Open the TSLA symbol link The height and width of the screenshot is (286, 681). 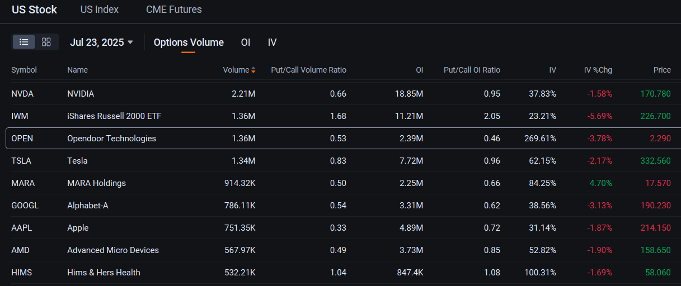(x=21, y=161)
